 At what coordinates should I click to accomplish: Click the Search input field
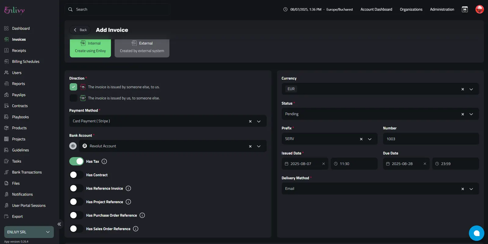(117, 9)
